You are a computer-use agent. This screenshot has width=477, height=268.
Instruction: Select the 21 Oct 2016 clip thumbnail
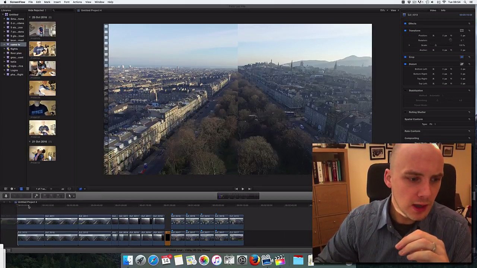(42, 153)
